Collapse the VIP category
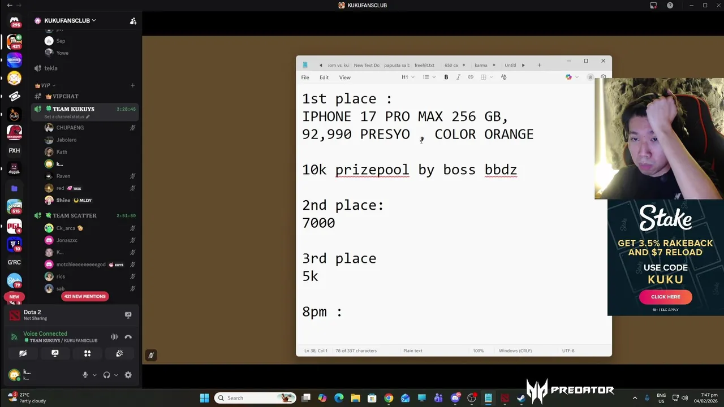This screenshot has width=724, height=407. (45, 85)
